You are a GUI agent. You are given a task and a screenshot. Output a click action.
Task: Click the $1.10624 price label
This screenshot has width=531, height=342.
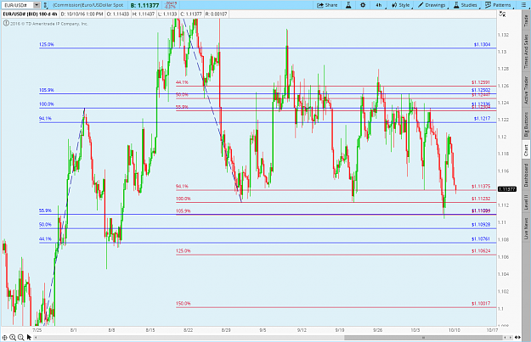481,250
